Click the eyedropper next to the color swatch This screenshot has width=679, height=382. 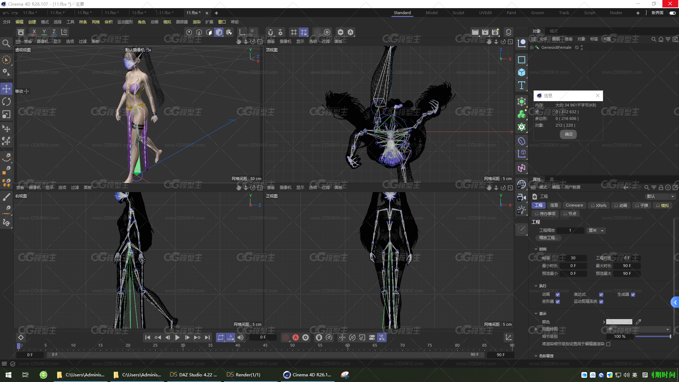click(x=638, y=322)
